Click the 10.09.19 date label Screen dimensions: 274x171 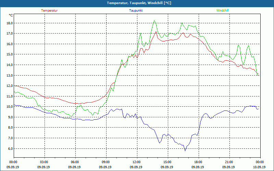click(x=260, y=167)
